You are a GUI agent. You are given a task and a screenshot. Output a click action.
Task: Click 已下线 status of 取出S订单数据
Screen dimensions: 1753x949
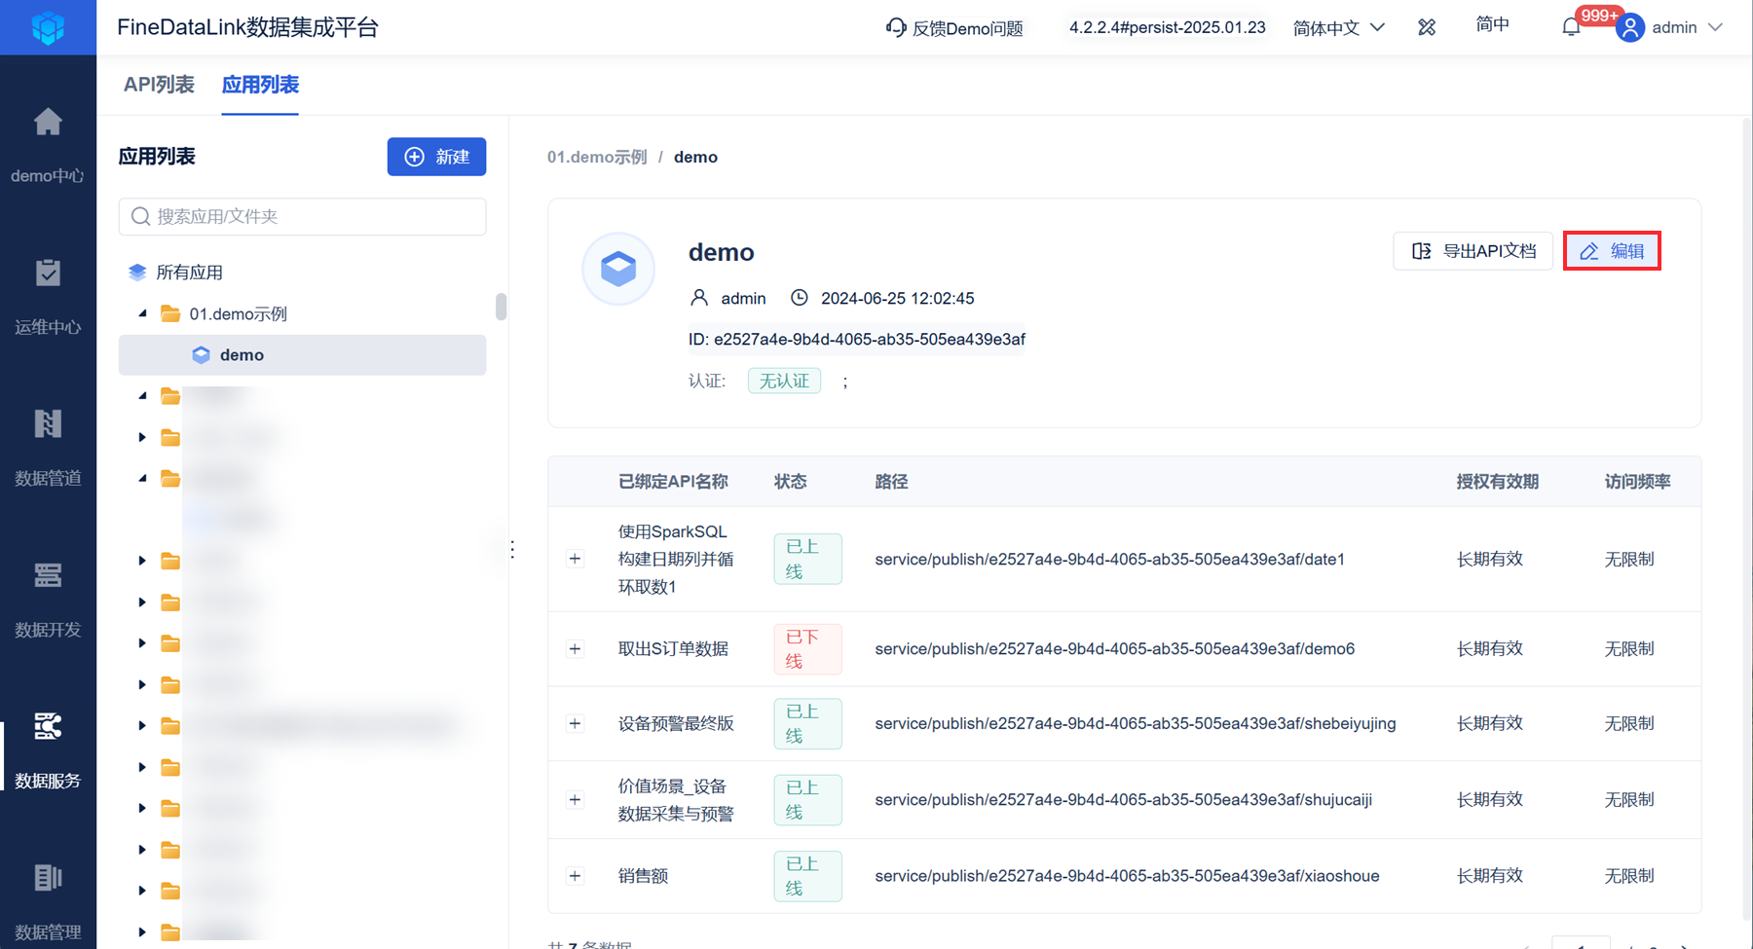click(807, 649)
